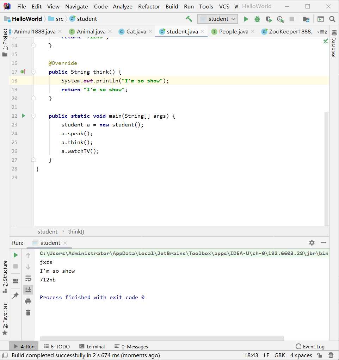Run with Coverage from the toolbar

(269, 19)
